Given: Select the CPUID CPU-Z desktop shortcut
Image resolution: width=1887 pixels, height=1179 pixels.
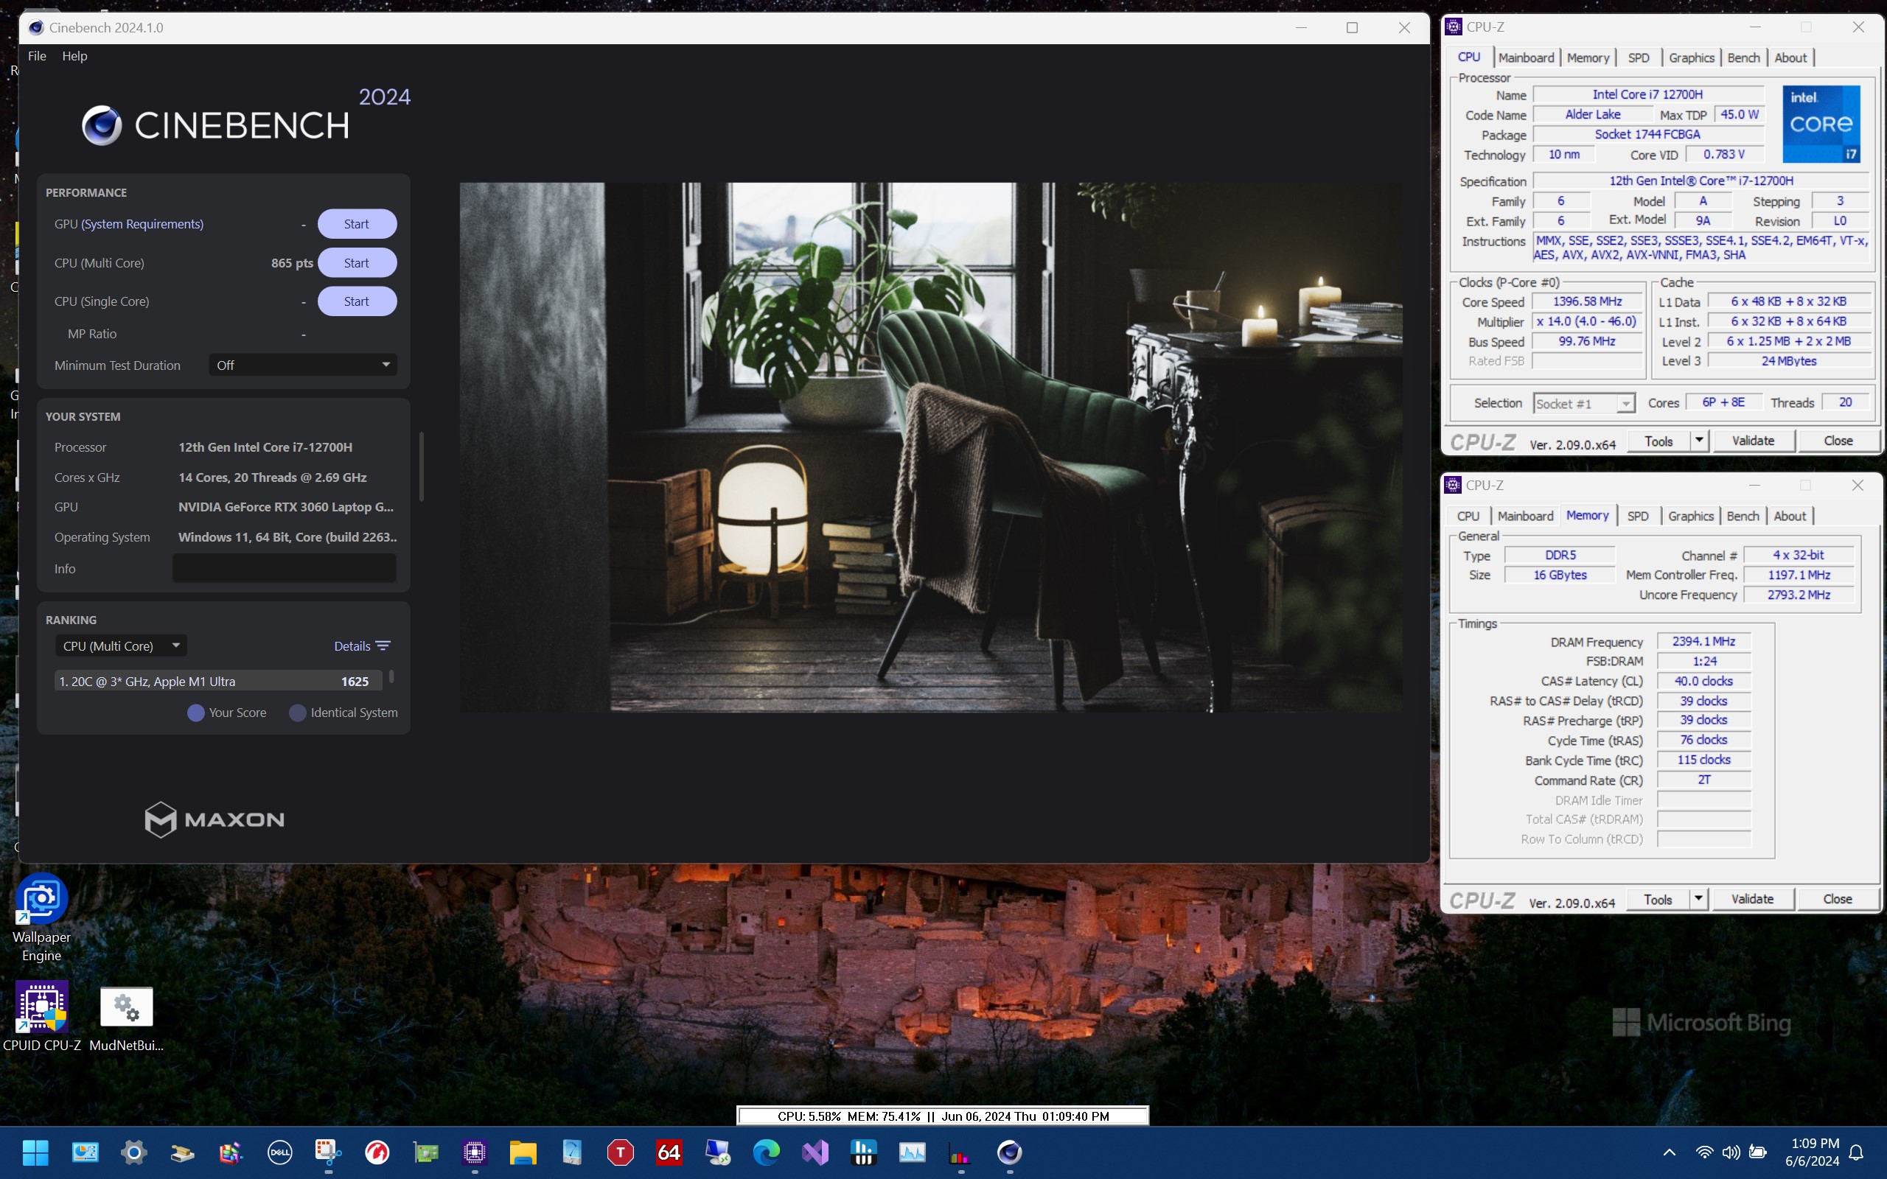Looking at the screenshot, I should tap(41, 1017).
